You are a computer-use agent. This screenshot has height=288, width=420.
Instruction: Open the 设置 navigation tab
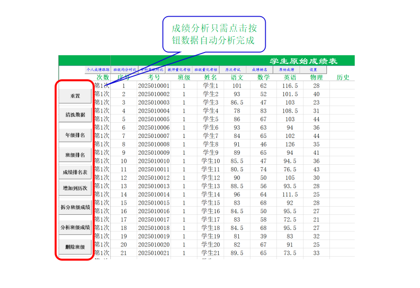click(x=313, y=70)
